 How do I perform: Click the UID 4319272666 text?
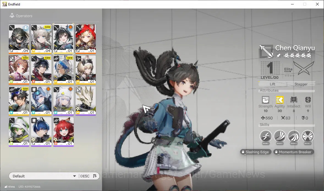[x=29, y=187]
